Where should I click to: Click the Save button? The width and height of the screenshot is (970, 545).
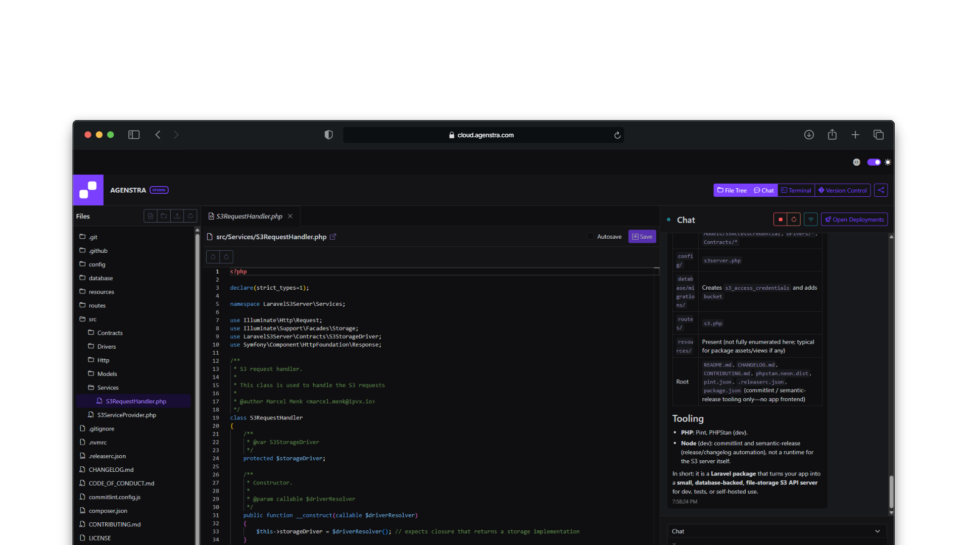[642, 237]
